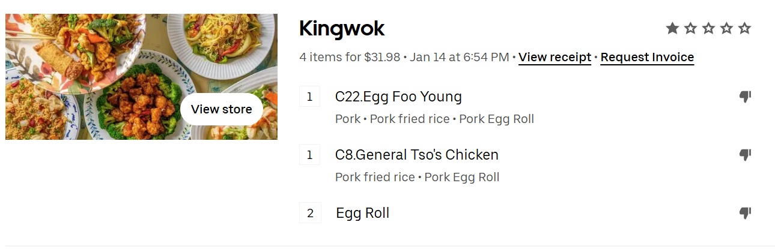The width and height of the screenshot is (775, 249).
Task: Rate Kingwok five stars
Action: click(744, 28)
